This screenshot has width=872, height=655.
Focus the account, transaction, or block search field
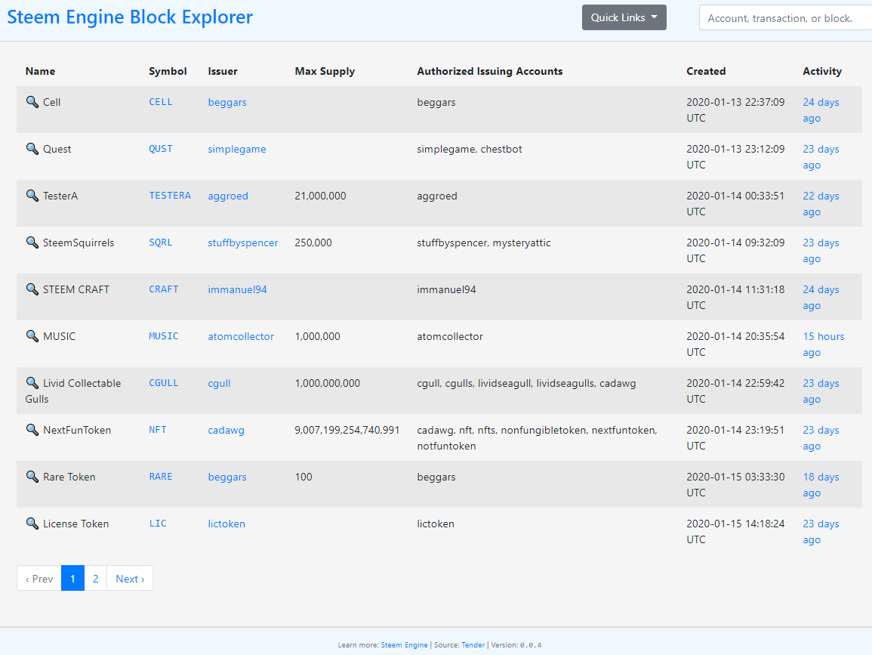tap(785, 18)
